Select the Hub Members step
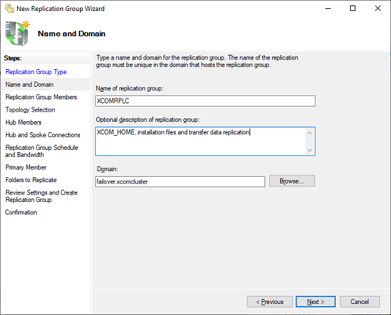Viewport: 391px width, 315px height. 23,122
